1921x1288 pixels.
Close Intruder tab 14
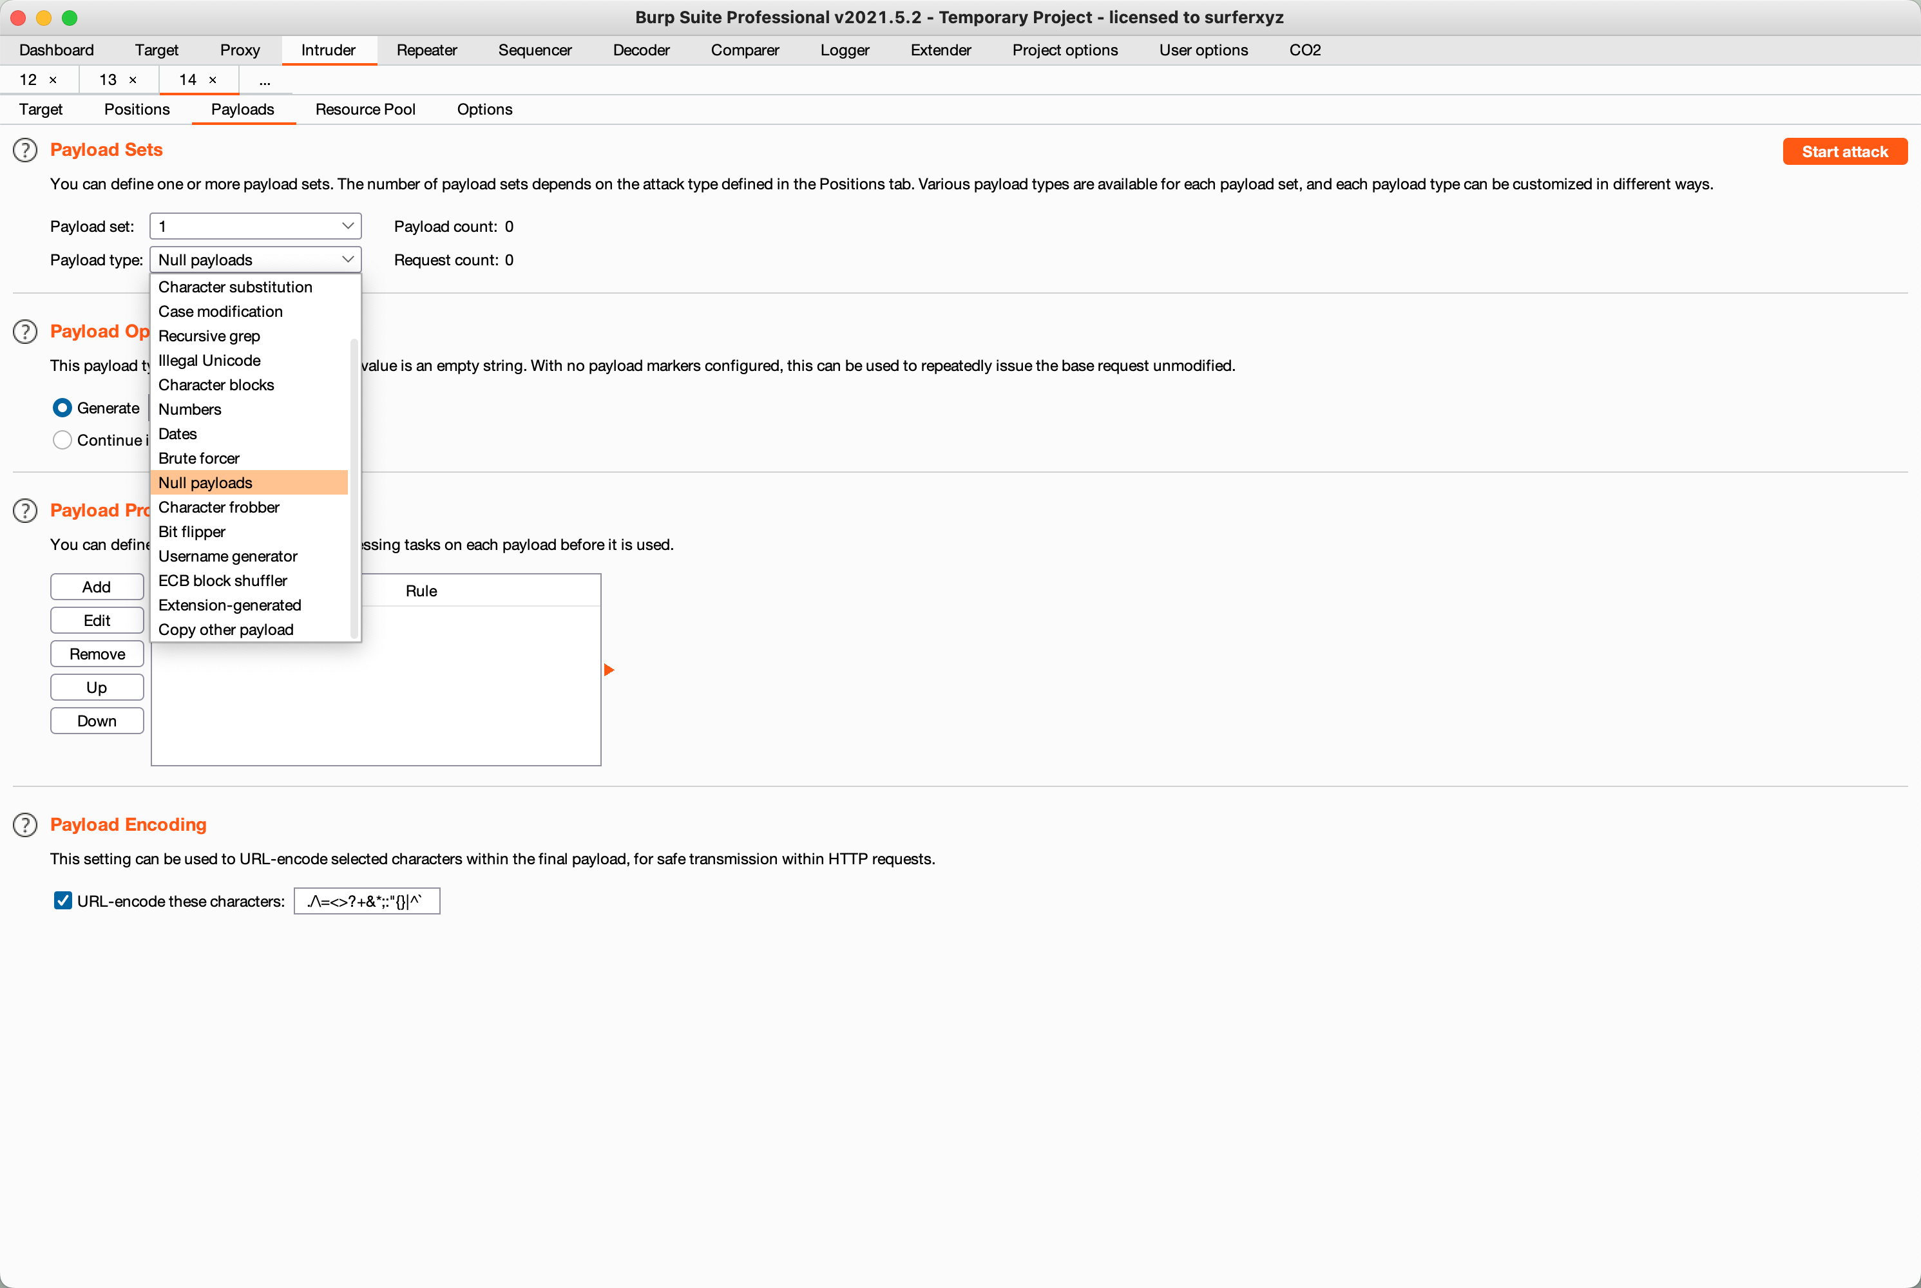coord(213,80)
